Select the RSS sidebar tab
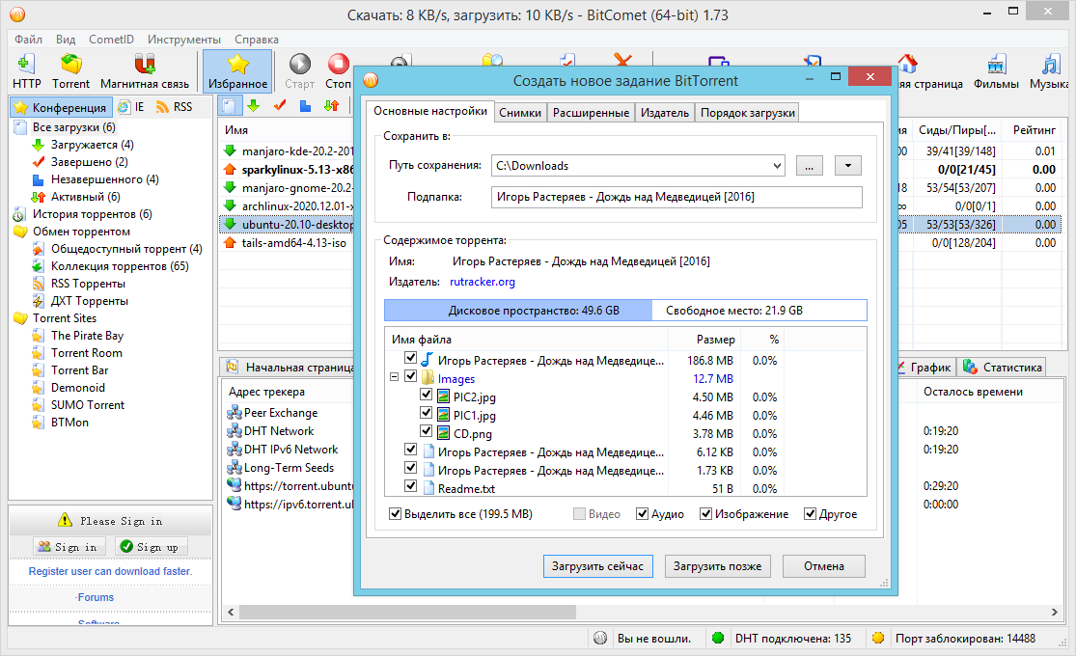 pos(175,107)
